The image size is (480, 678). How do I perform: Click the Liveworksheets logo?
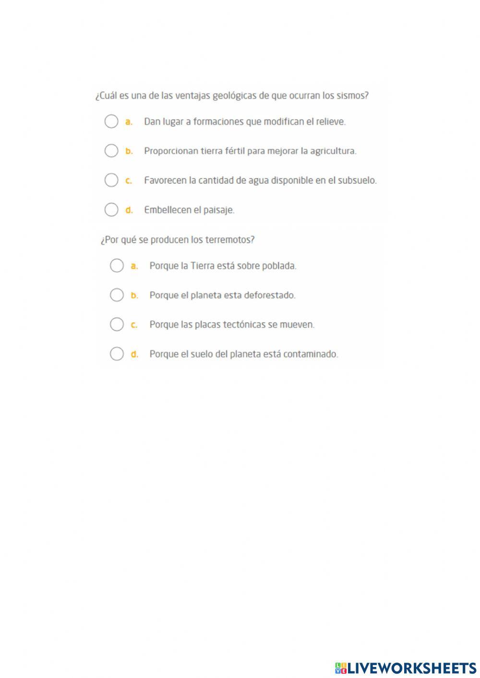[x=406, y=667]
